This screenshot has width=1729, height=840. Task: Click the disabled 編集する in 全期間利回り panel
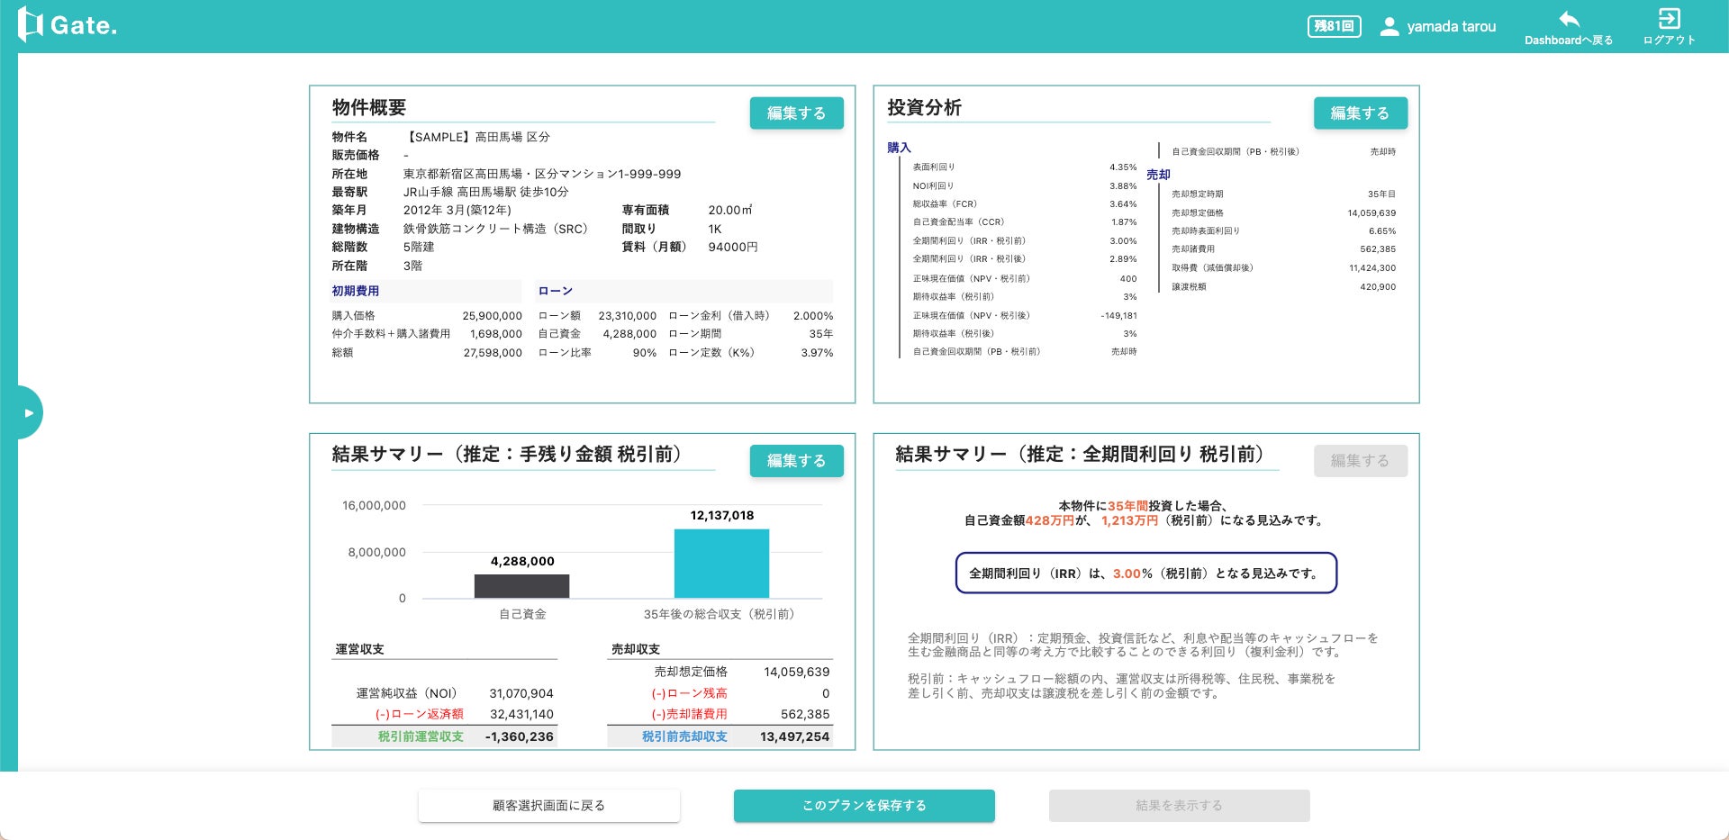tap(1360, 460)
